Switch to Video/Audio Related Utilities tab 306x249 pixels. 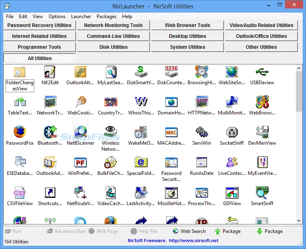(x=261, y=25)
